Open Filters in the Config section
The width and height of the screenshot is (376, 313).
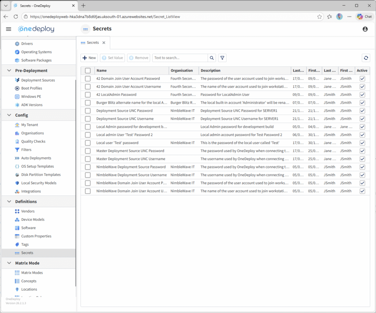(26, 150)
